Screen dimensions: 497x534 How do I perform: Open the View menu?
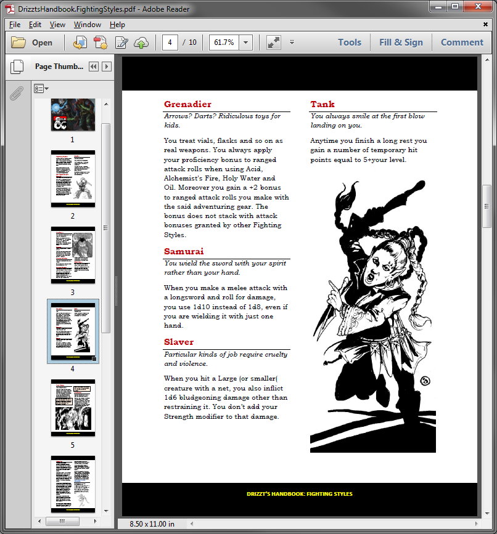(x=57, y=25)
